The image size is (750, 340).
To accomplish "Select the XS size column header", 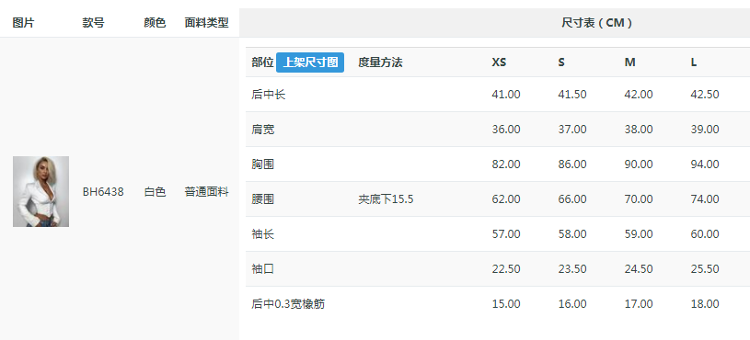I will [x=499, y=62].
